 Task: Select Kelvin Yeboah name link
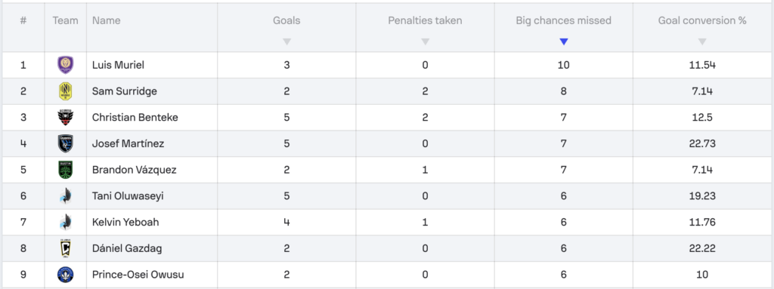click(x=126, y=222)
